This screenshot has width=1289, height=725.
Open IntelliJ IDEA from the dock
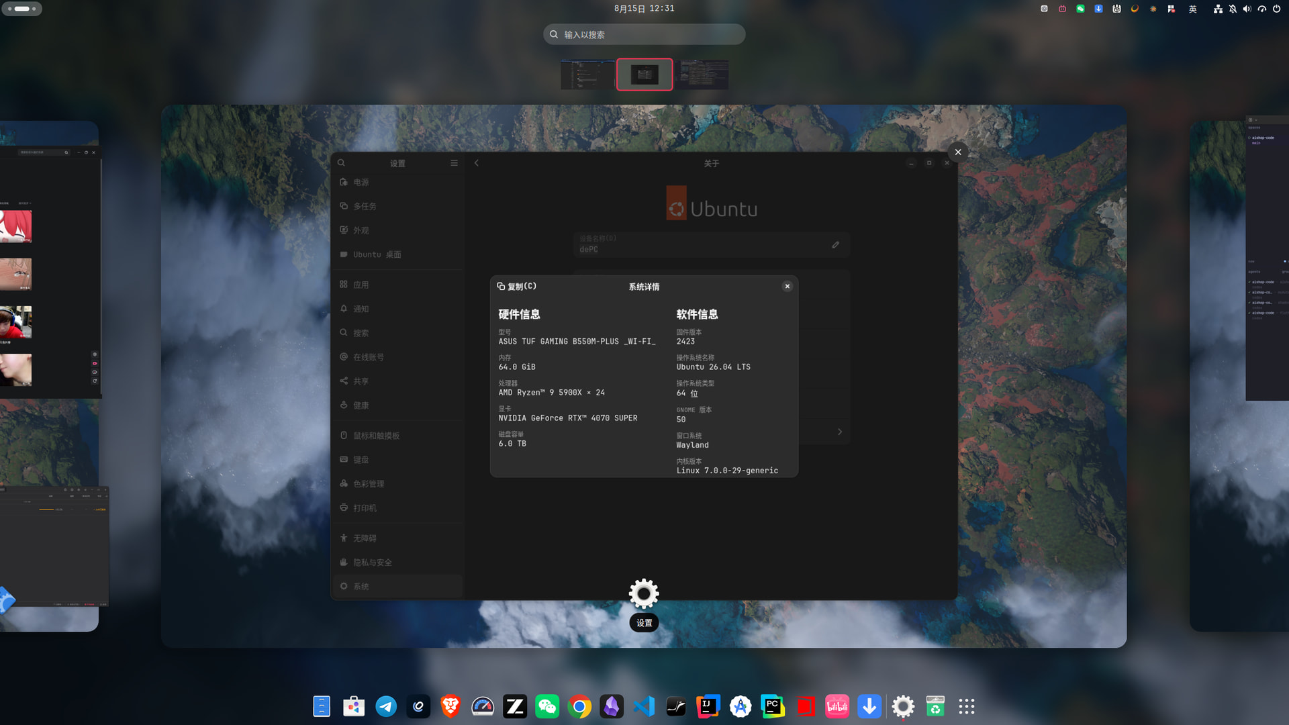click(x=708, y=706)
